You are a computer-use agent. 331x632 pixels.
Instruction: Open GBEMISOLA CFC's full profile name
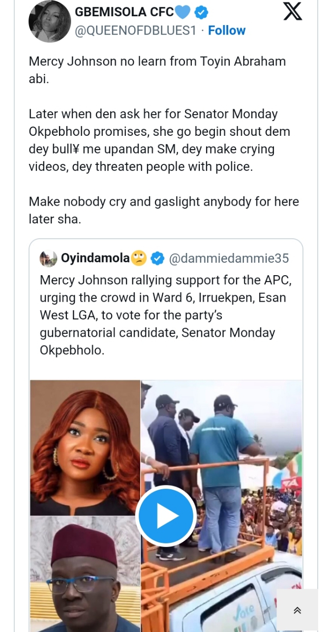123,13
